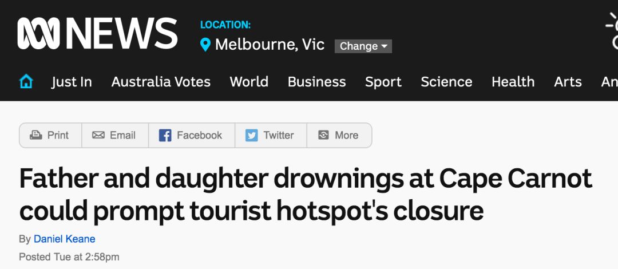Viewport: 618px width, 269px height.
Task: Open the Health section
Action: 513,82
